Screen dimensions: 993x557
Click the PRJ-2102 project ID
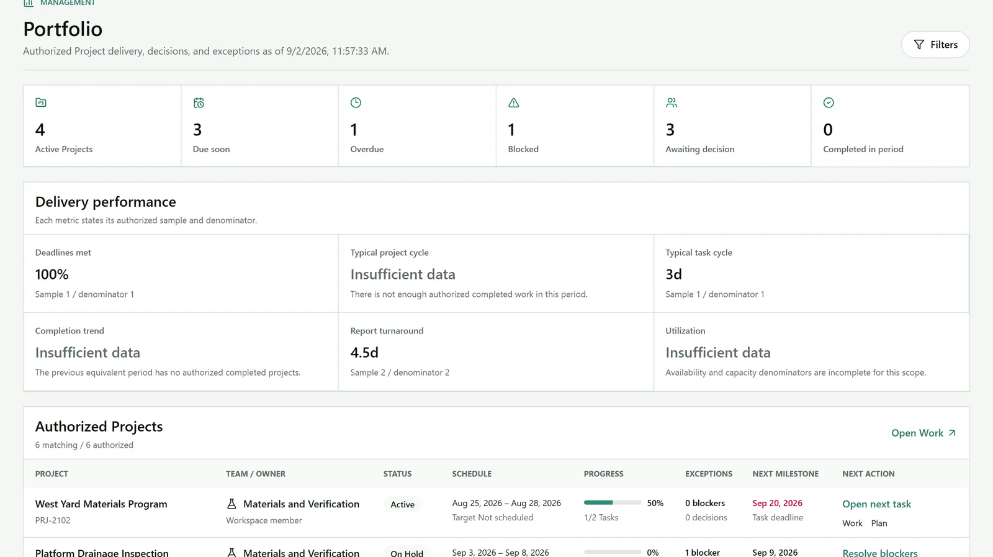tap(53, 520)
